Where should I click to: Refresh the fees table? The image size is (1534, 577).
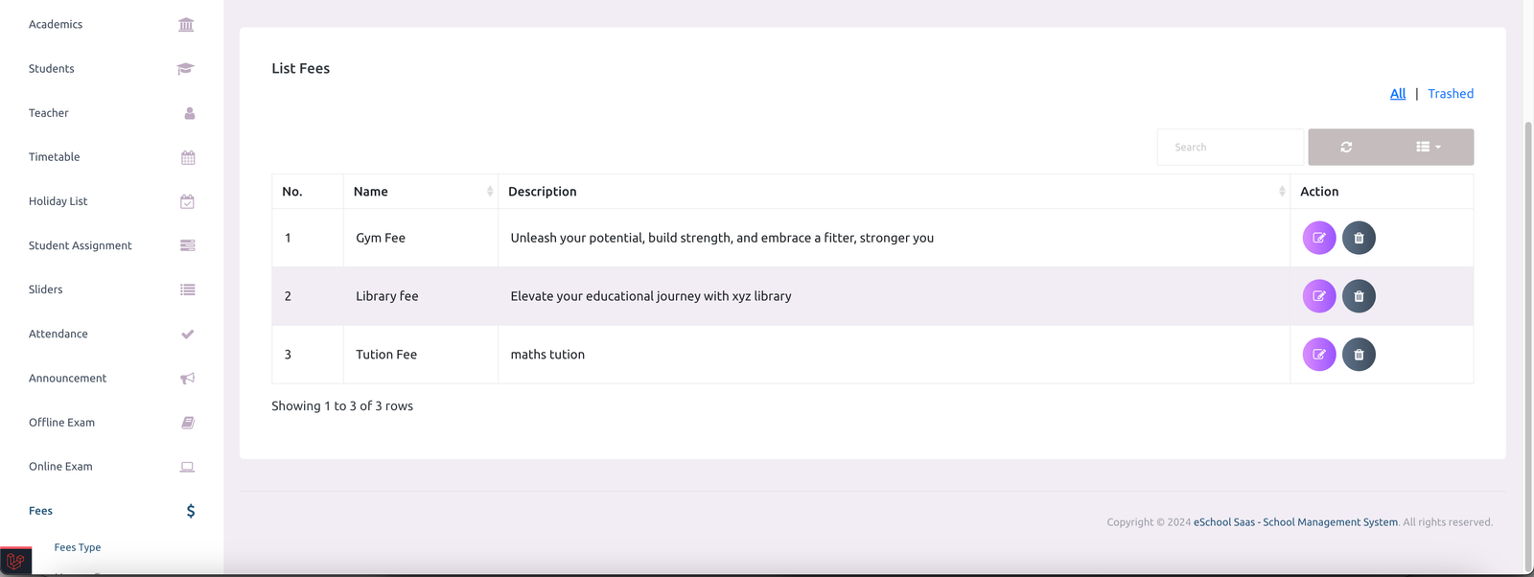(x=1346, y=147)
